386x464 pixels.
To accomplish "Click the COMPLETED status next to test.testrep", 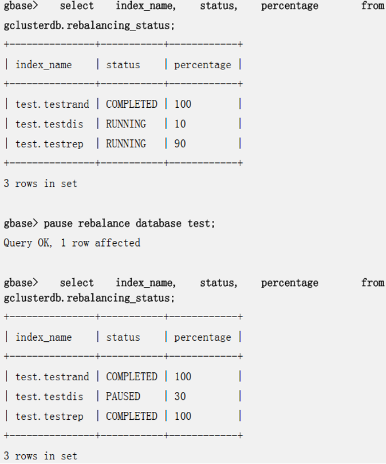I will click(131, 416).
